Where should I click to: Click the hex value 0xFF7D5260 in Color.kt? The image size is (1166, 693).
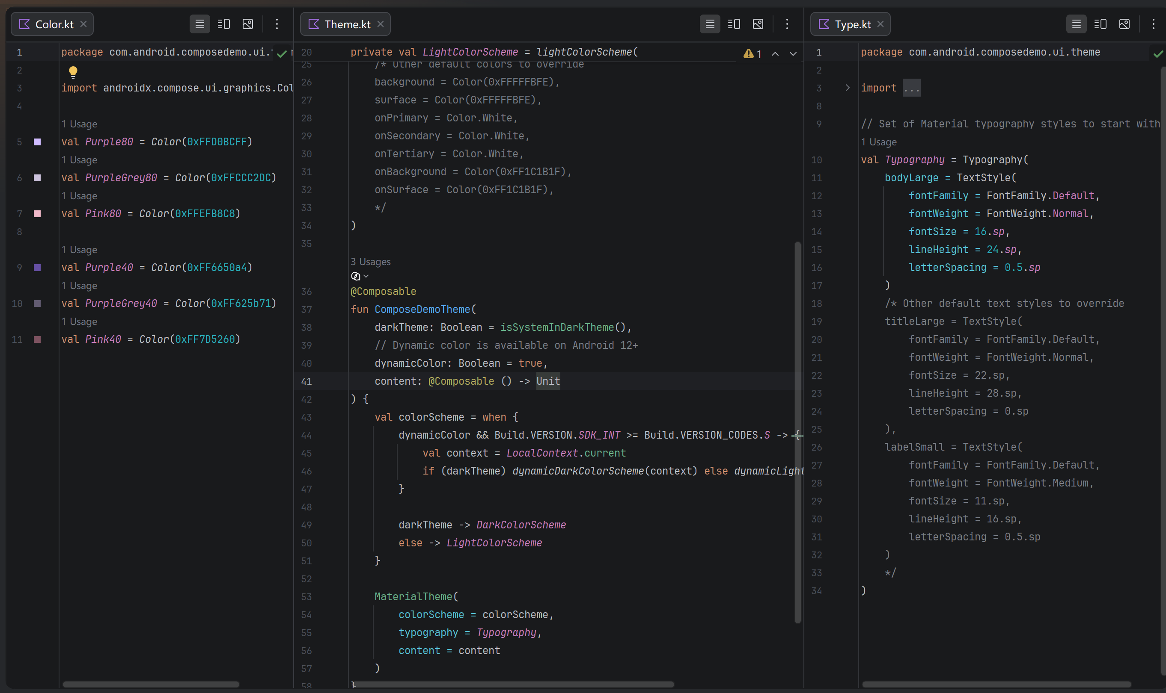tap(205, 339)
